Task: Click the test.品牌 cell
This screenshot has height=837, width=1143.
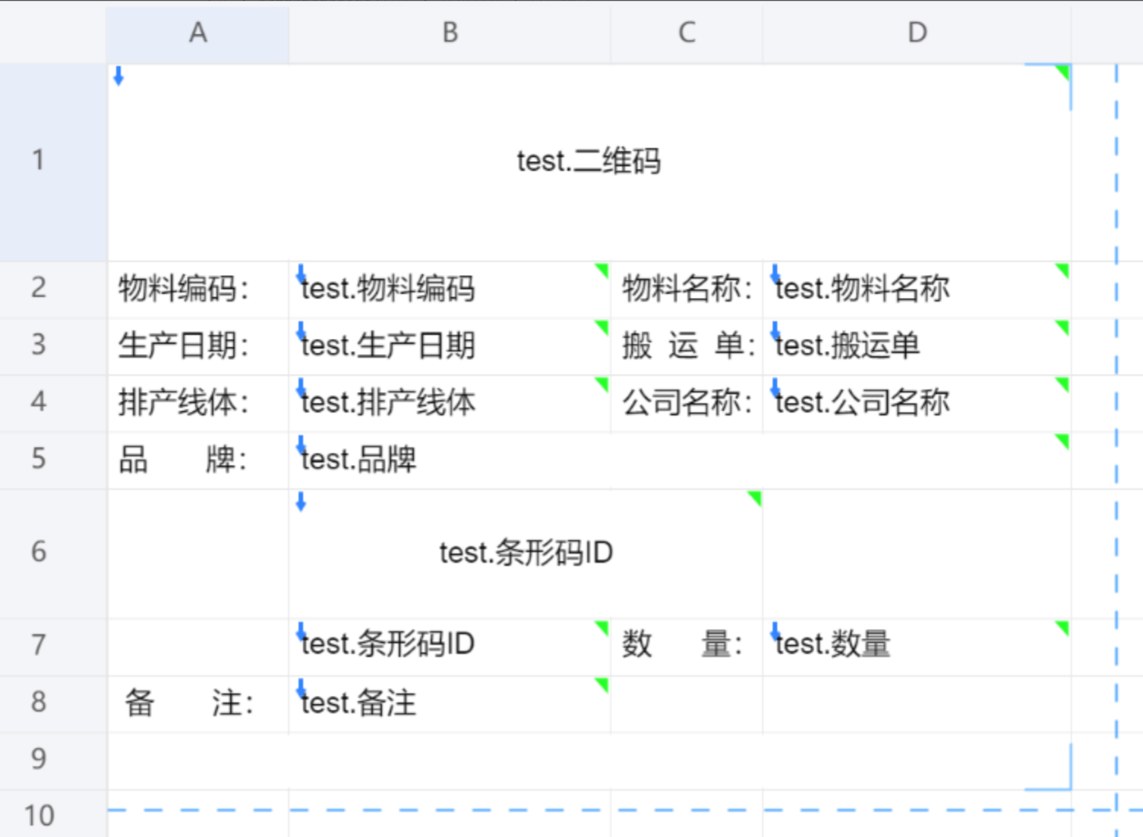Action: coord(679,460)
